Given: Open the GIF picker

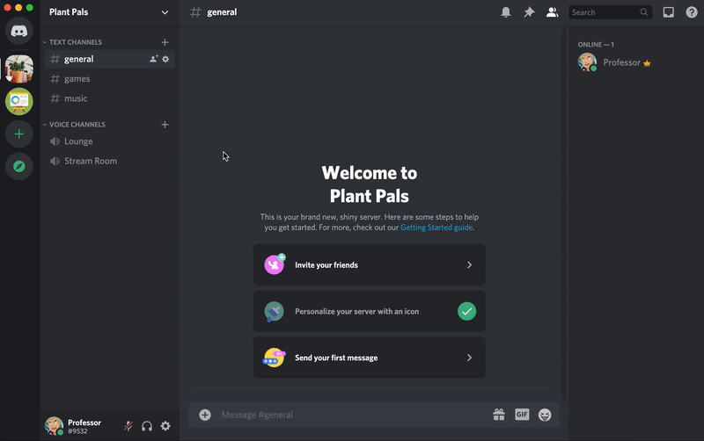Looking at the screenshot, I should pos(522,415).
